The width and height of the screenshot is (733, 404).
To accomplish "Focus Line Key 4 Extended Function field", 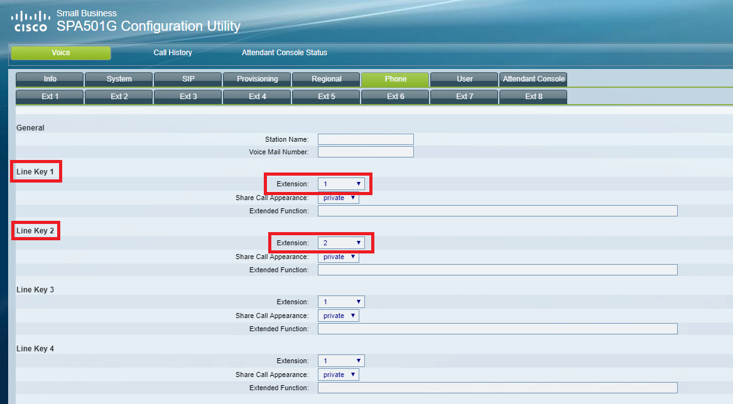I will pos(497,388).
